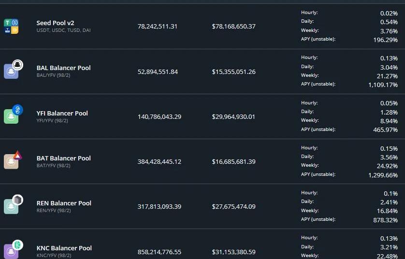Click the 140,786,043.29 staked amount
405x259 pixels.
159,117
